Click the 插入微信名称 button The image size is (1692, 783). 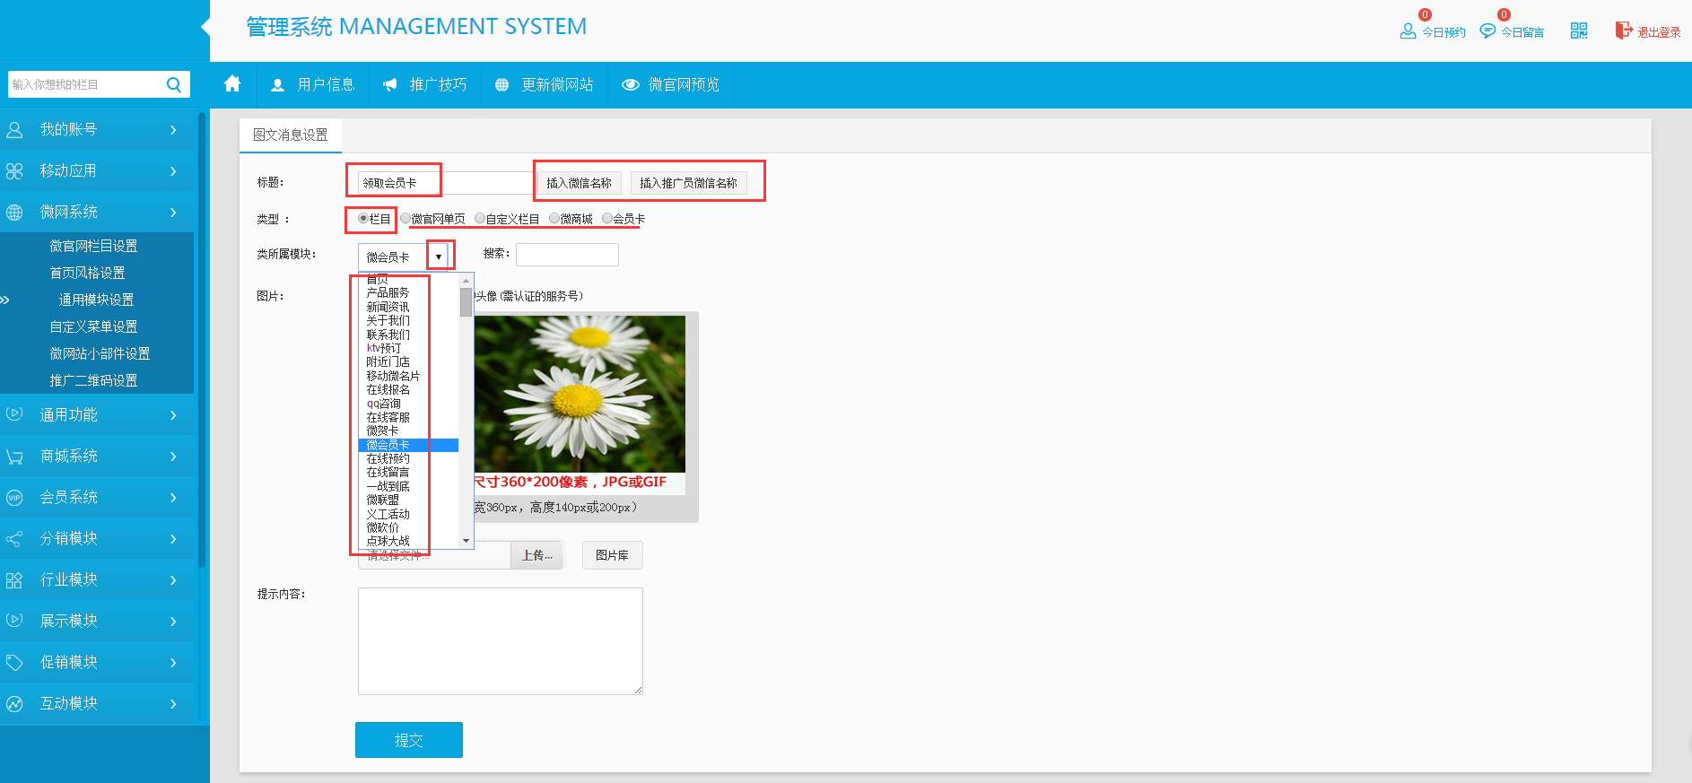click(x=579, y=183)
